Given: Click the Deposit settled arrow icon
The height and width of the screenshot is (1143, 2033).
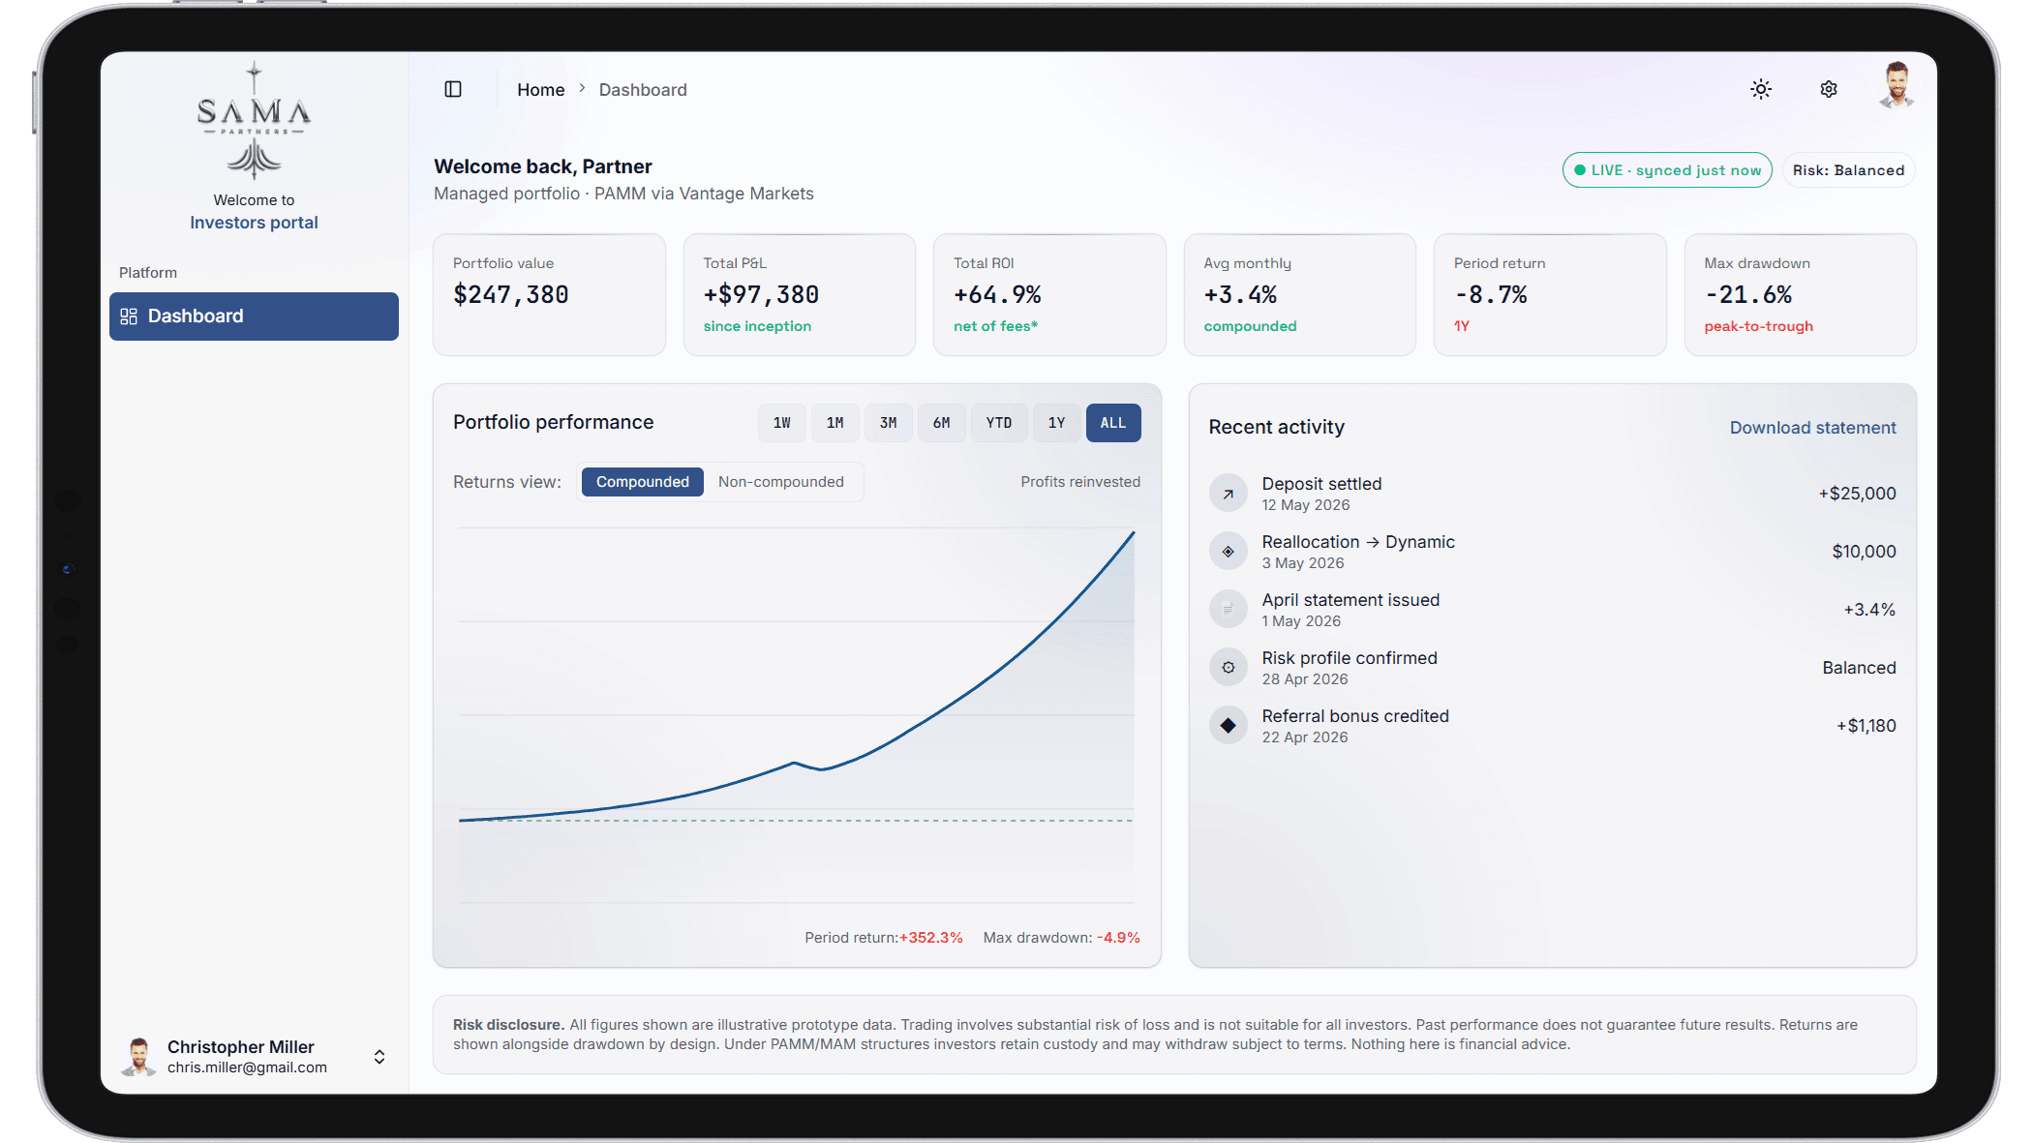Looking at the screenshot, I should 1228,494.
